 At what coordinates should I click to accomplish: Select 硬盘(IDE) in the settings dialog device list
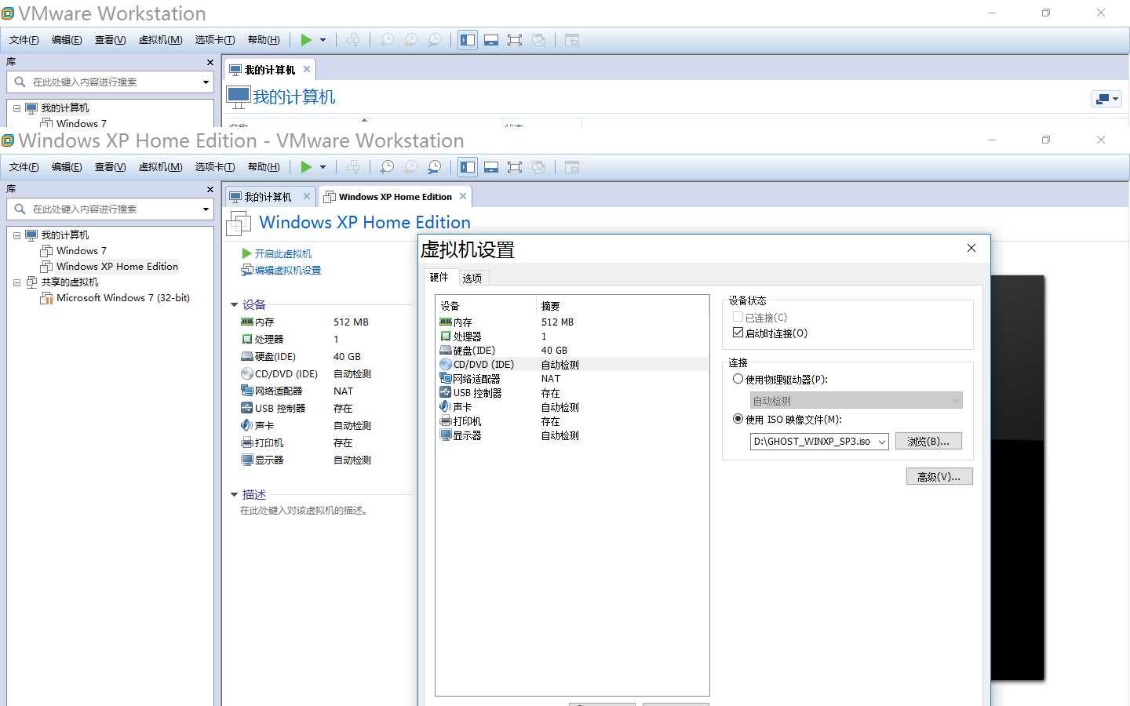click(x=572, y=351)
